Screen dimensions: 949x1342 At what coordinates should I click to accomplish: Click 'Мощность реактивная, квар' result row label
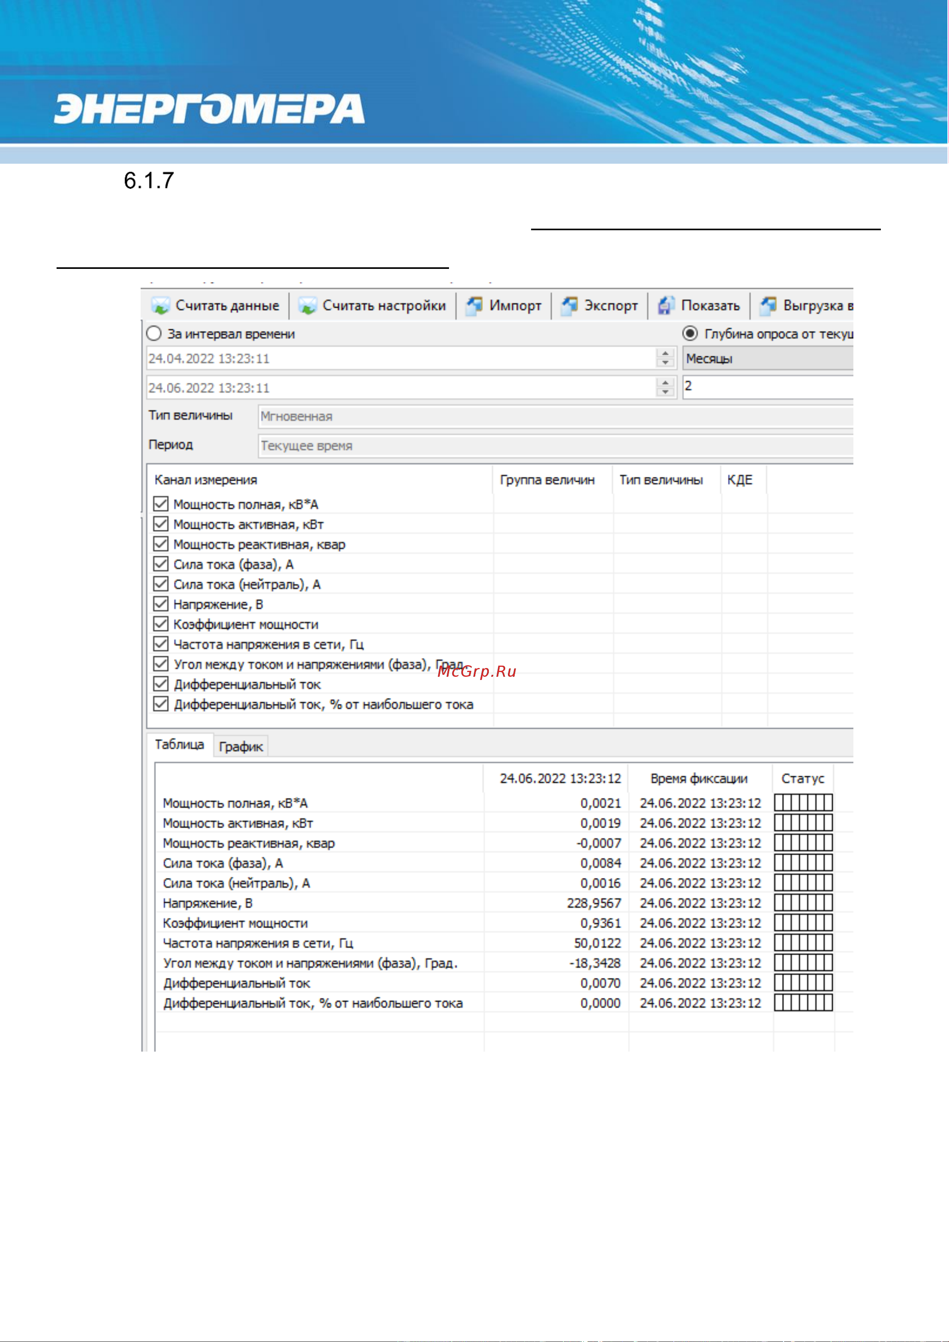click(x=249, y=843)
